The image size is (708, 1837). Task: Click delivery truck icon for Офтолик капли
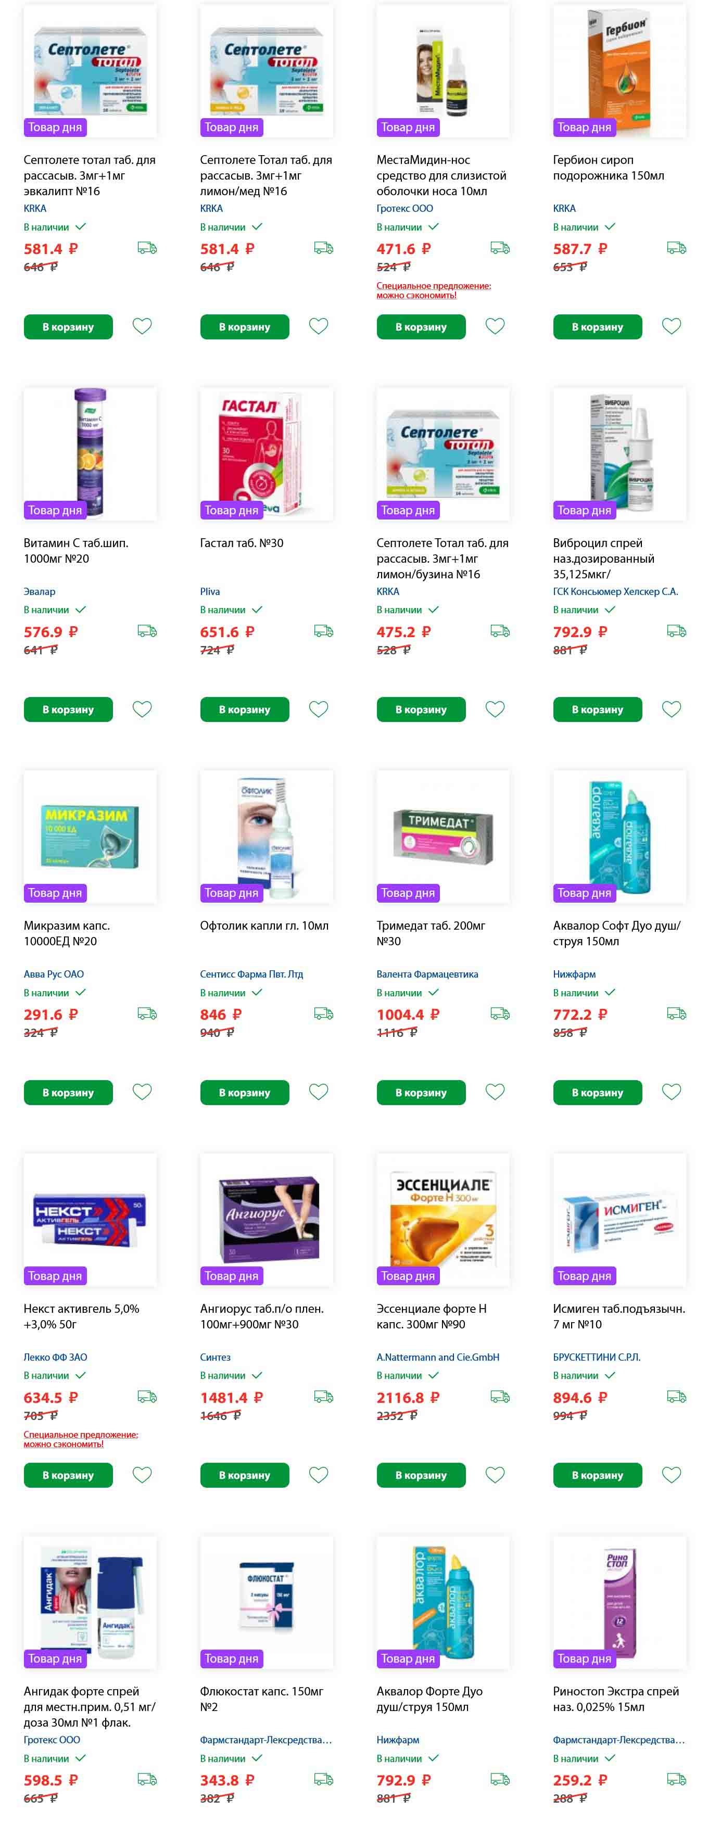(324, 1013)
